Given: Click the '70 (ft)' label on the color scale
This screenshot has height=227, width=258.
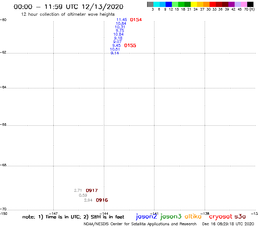Looking at the screenshot, I should click(x=249, y=9).
